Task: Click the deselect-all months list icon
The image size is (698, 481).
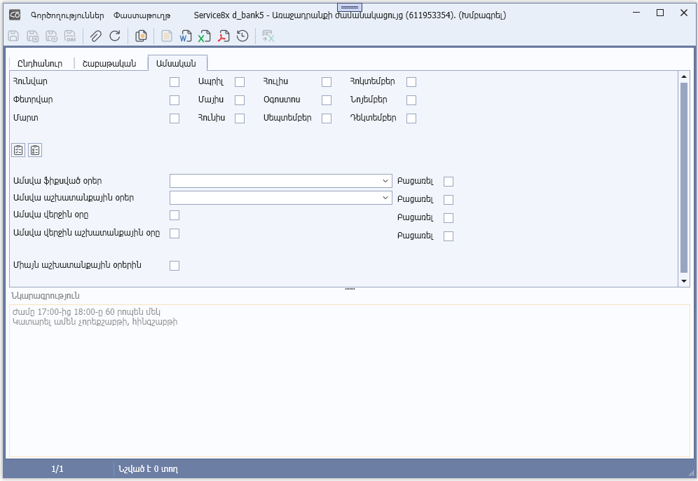Action: [x=35, y=149]
